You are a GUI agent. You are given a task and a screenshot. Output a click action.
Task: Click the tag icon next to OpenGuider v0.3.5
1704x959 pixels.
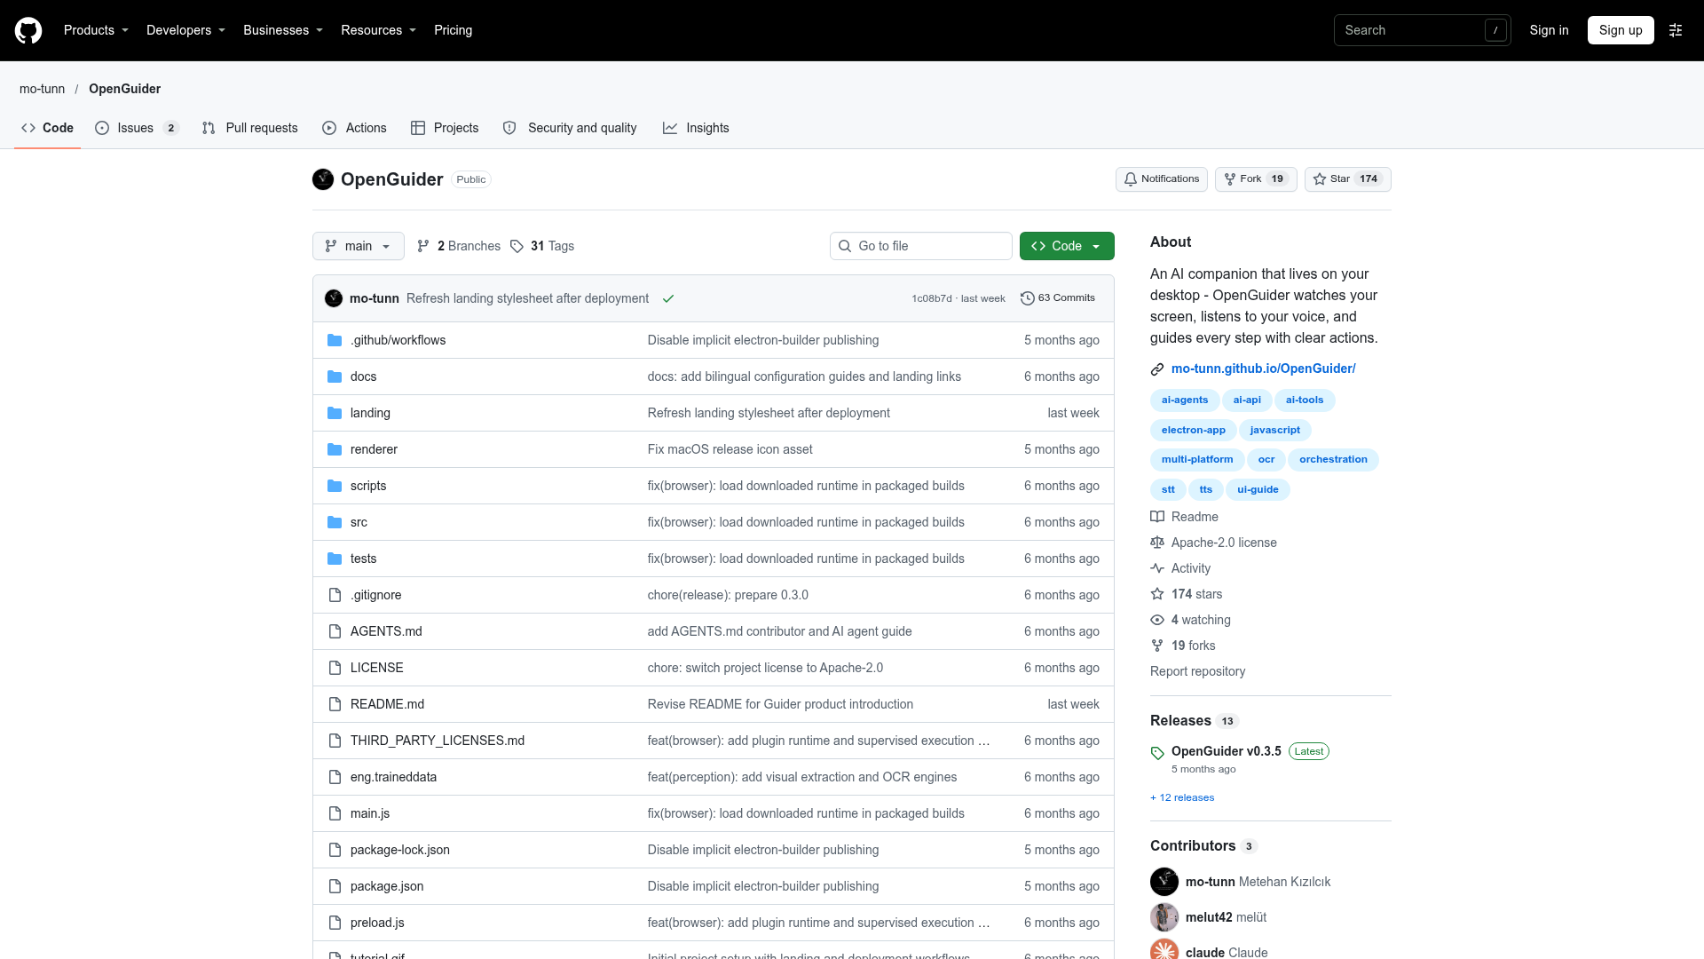[1157, 753]
